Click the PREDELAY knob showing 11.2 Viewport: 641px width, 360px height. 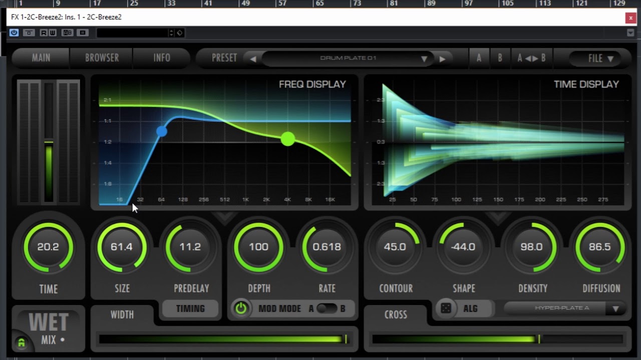[x=190, y=247]
